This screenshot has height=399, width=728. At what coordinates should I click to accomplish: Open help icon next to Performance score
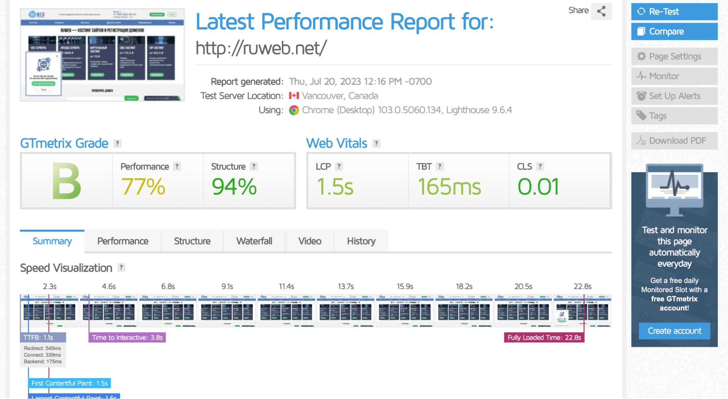point(177,166)
